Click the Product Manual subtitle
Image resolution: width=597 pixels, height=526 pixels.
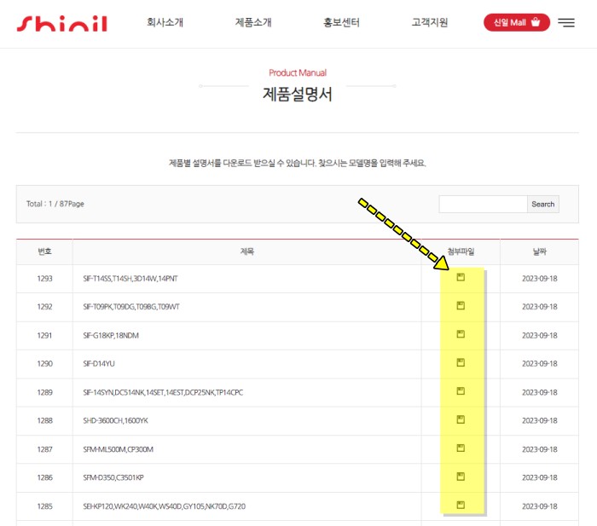point(298,72)
